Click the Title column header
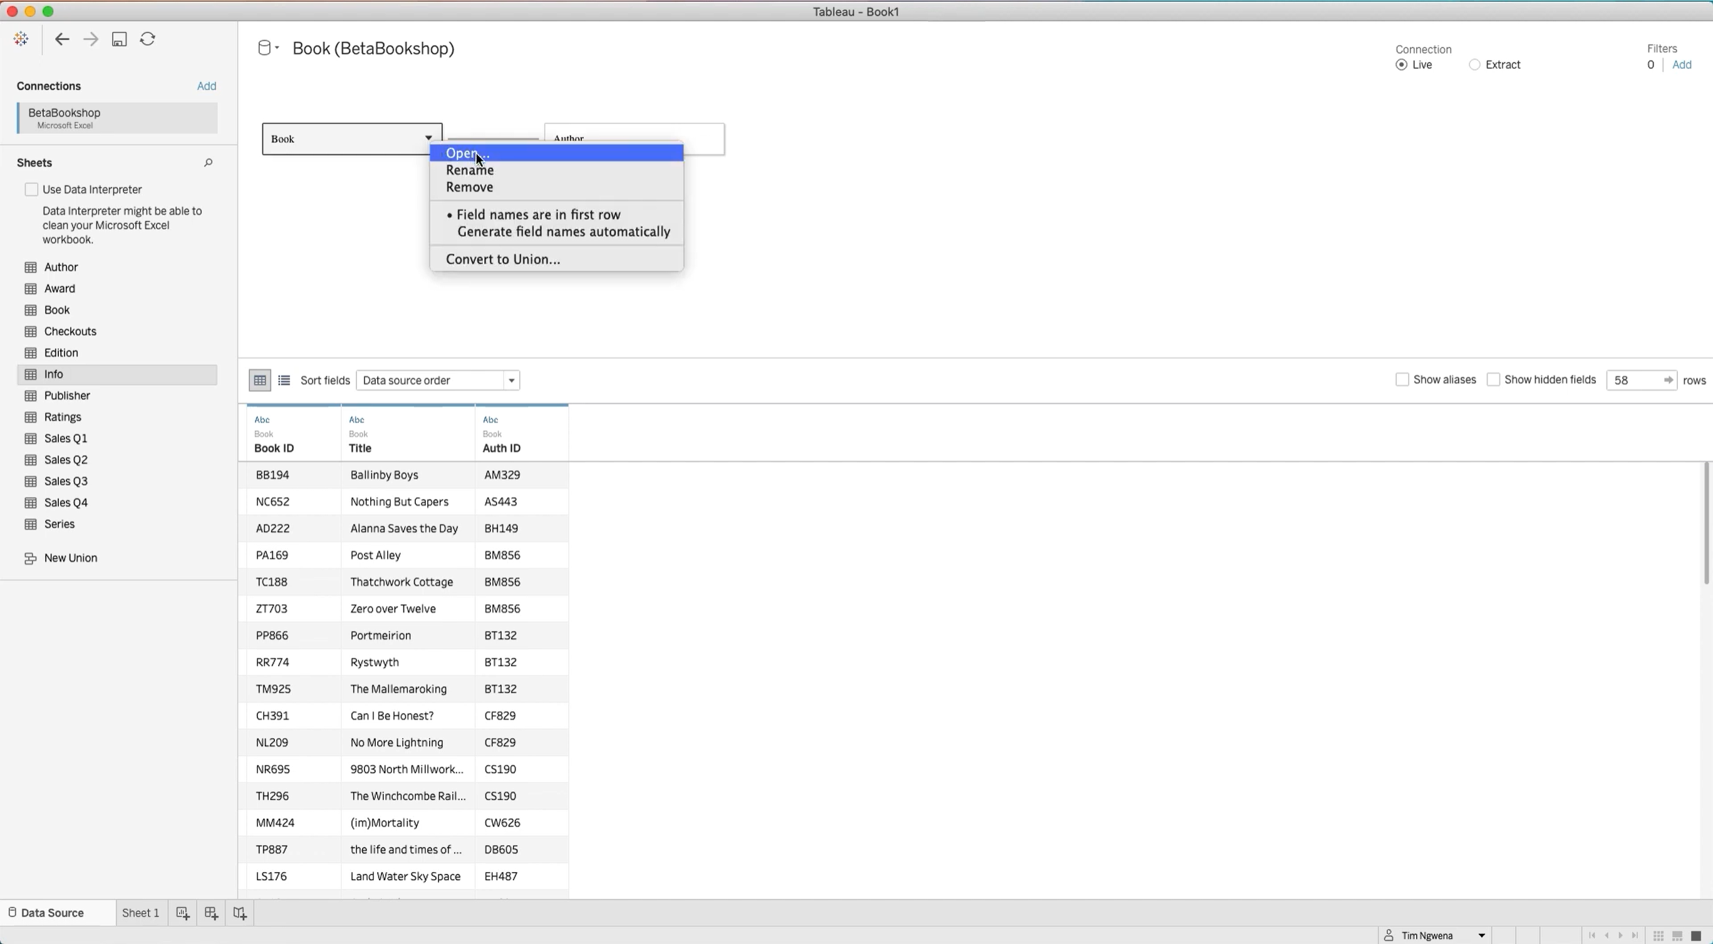The image size is (1713, 944). coord(408,433)
